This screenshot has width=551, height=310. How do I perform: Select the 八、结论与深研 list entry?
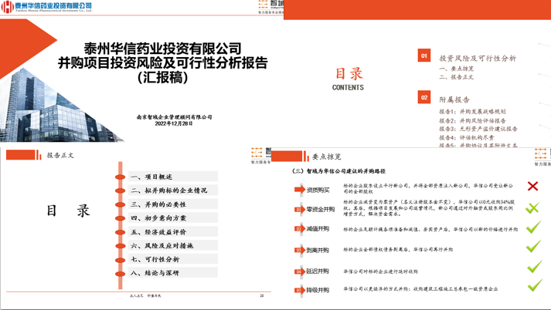[173, 273]
